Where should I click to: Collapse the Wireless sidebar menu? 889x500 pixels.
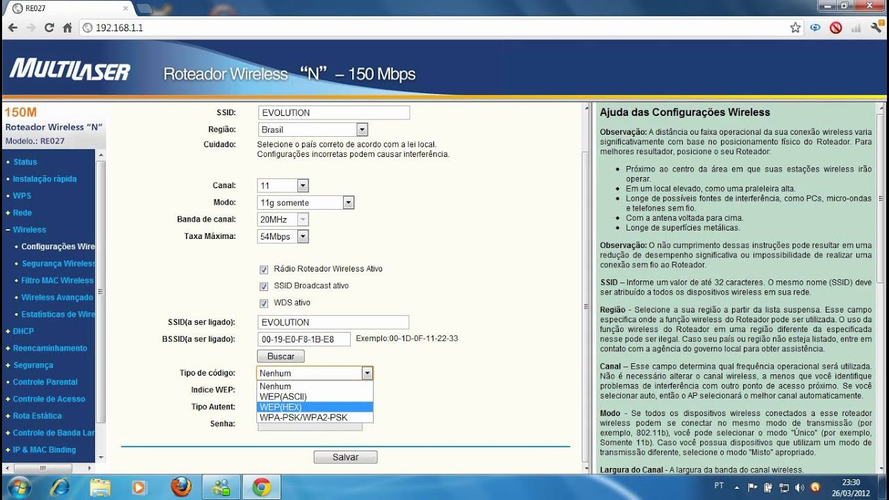coord(29,229)
